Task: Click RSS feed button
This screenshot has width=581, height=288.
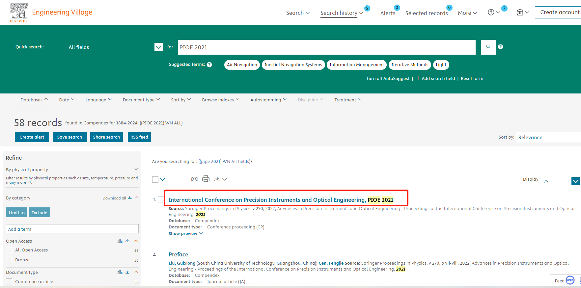Action: (139, 137)
